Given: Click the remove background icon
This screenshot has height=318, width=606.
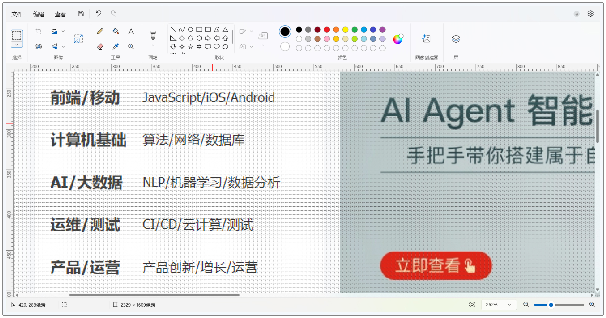Looking at the screenshot, I should (x=39, y=47).
